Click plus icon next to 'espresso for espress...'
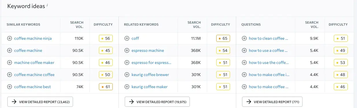 [127, 62]
